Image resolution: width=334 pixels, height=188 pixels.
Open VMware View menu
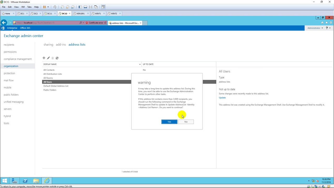(x=16, y=7)
